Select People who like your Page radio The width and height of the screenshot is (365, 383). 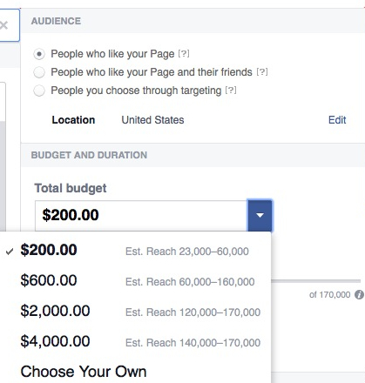coord(39,54)
